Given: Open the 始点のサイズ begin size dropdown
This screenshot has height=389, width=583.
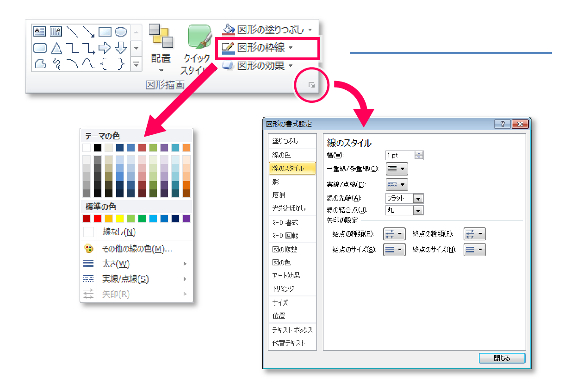Looking at the screenshot, I should [394, 250].
